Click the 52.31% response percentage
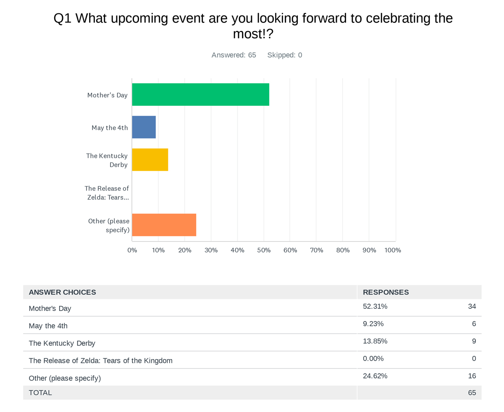The height and width of the screenshot is (412, 504). click(x=375, y=307)
